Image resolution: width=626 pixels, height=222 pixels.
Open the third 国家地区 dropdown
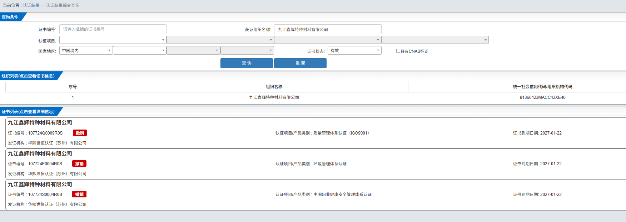point(193,50)
